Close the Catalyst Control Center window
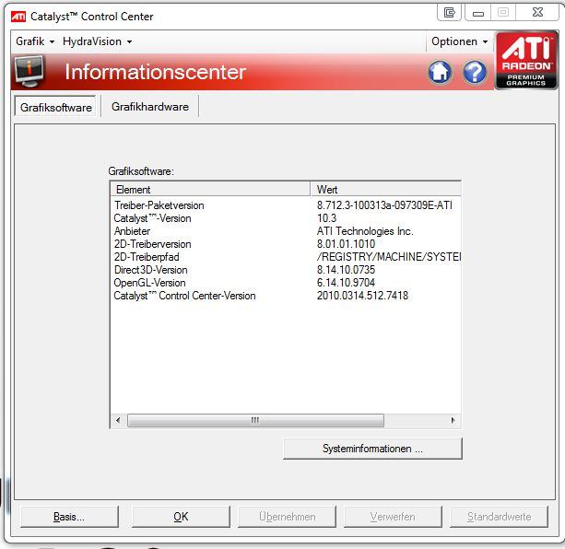This screenshot has width=565, height=549. click(x=537, y=13)
